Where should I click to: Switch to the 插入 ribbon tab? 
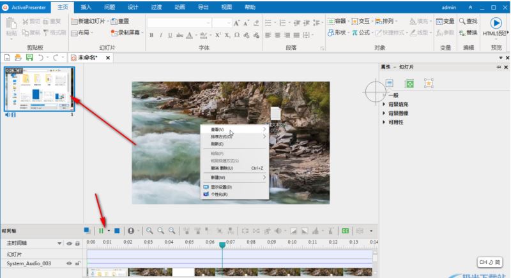[86, 6]
